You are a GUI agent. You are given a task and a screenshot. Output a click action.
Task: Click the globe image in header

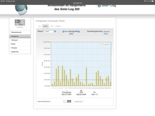pyautogui.click(x=21, y=10)
